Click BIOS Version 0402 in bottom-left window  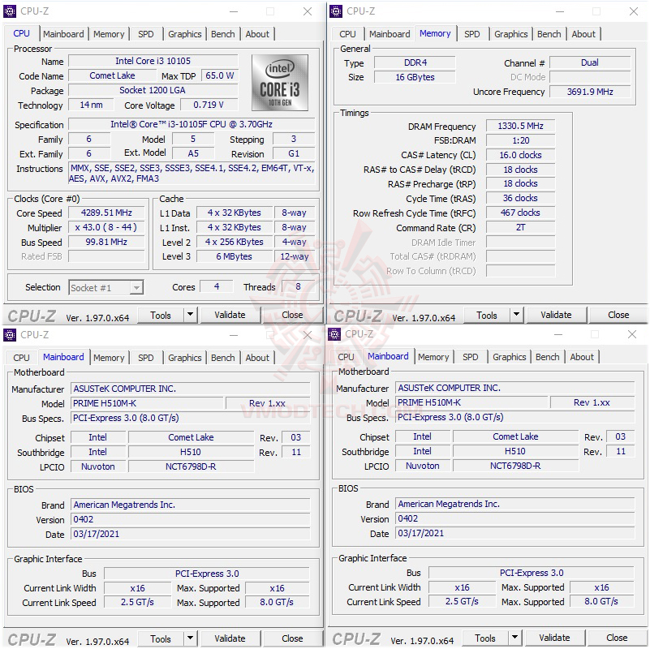point(190,519)
